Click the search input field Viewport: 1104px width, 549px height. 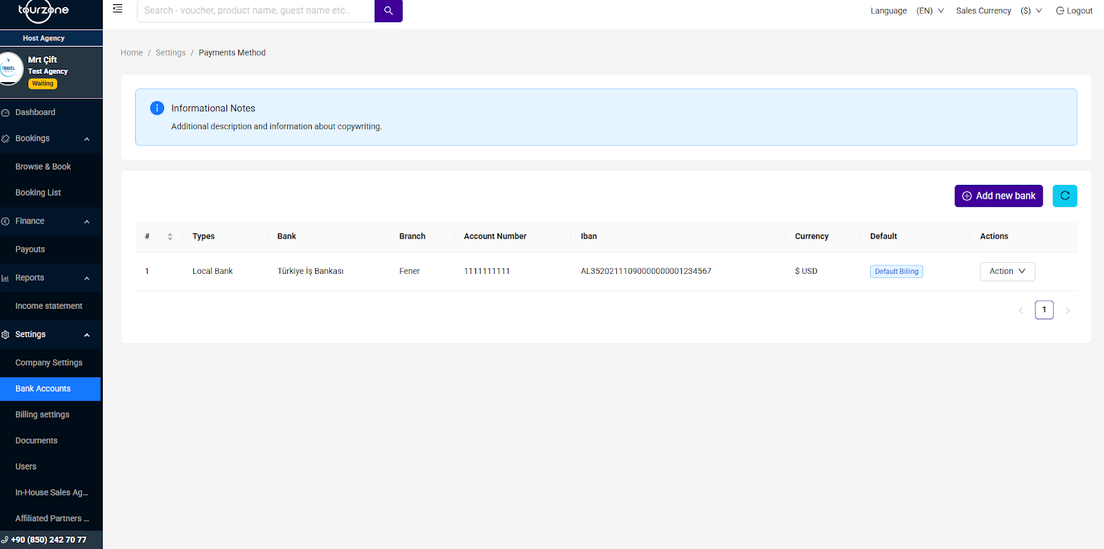point(256,11)
